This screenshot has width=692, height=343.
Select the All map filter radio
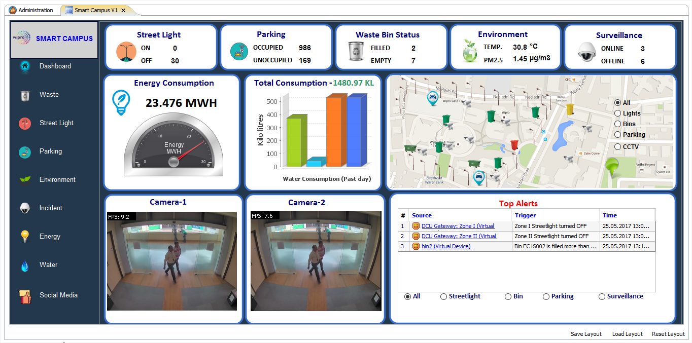tap(617, 103)
